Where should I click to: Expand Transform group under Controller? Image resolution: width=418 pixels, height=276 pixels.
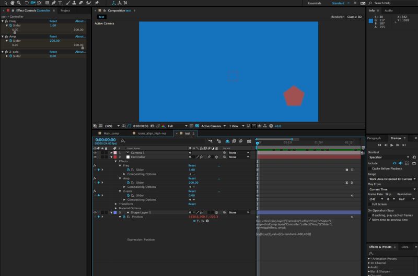[115, 204]
